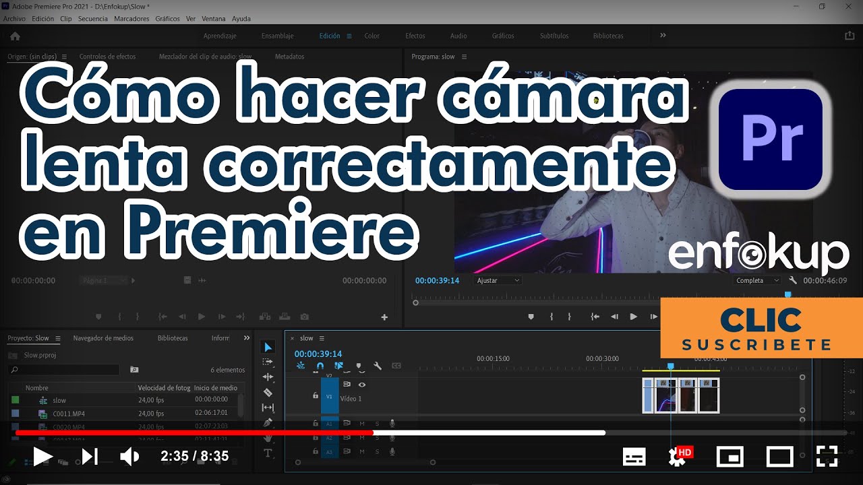
Task: Go to In point in Program monitor
Action: [595, 317]
